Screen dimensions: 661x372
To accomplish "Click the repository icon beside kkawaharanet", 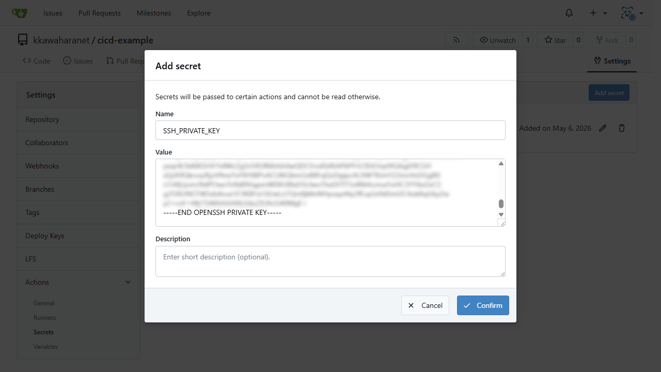I will coord(22,40).
